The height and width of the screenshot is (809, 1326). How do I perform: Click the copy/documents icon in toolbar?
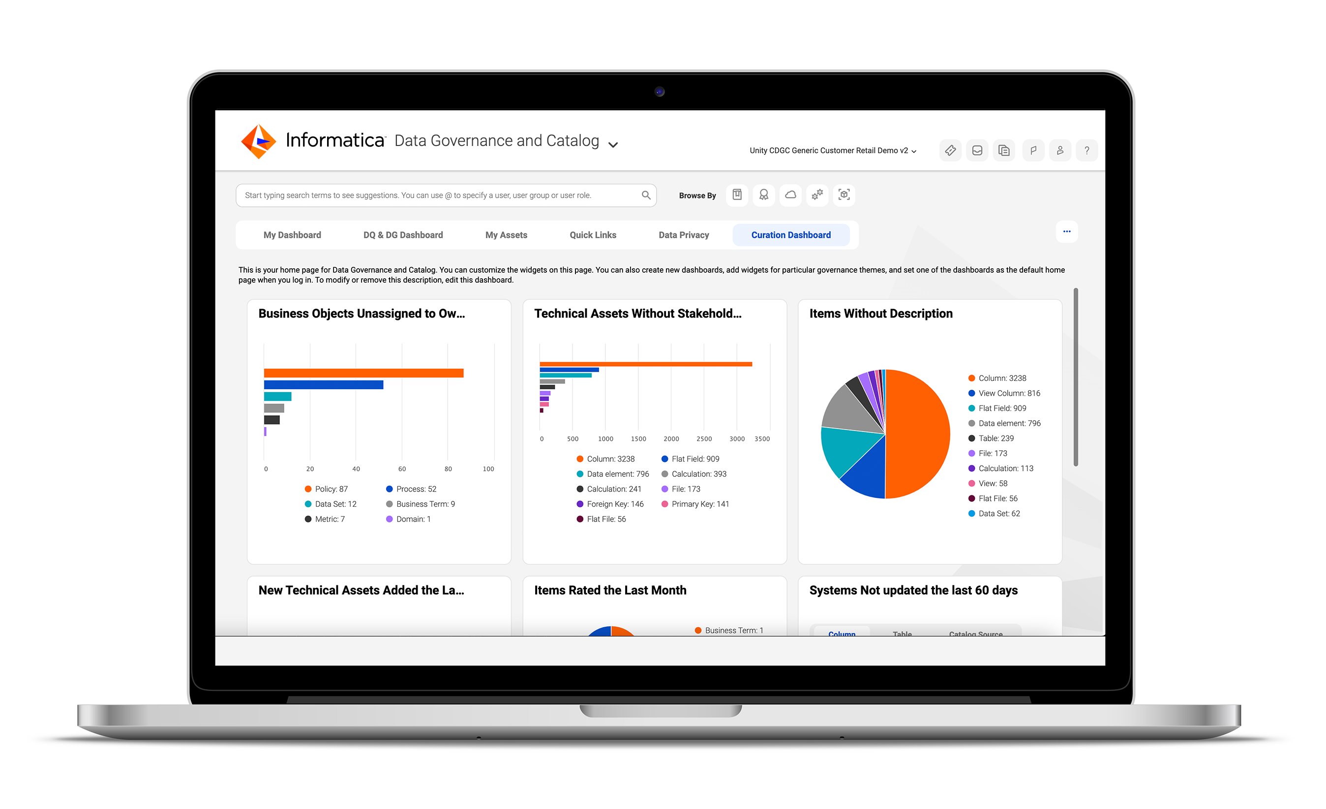pos(1004,148)
